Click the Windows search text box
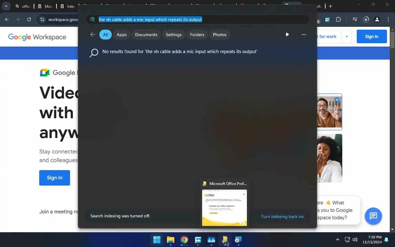The image size is (395, 247). [197, 19]
